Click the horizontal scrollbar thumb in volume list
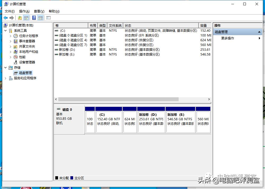265x189 pixels. (x=118, y=99)
